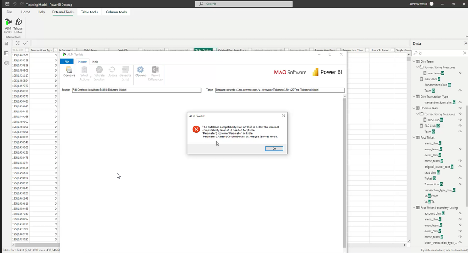The height and width of the screenshot is (253, 468).
Task: Click Compare in the ALM Toolkit ribbon
Action: (x=69, y=72)
